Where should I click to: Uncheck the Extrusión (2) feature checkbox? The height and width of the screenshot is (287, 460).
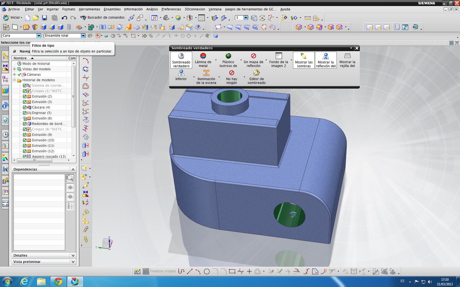coord(25,96)
